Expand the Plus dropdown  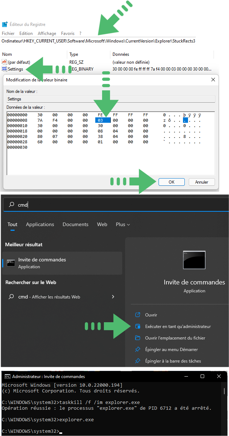(123, 224)
